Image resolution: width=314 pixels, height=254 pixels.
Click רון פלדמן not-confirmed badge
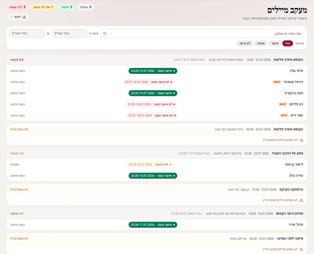[151, 104]
